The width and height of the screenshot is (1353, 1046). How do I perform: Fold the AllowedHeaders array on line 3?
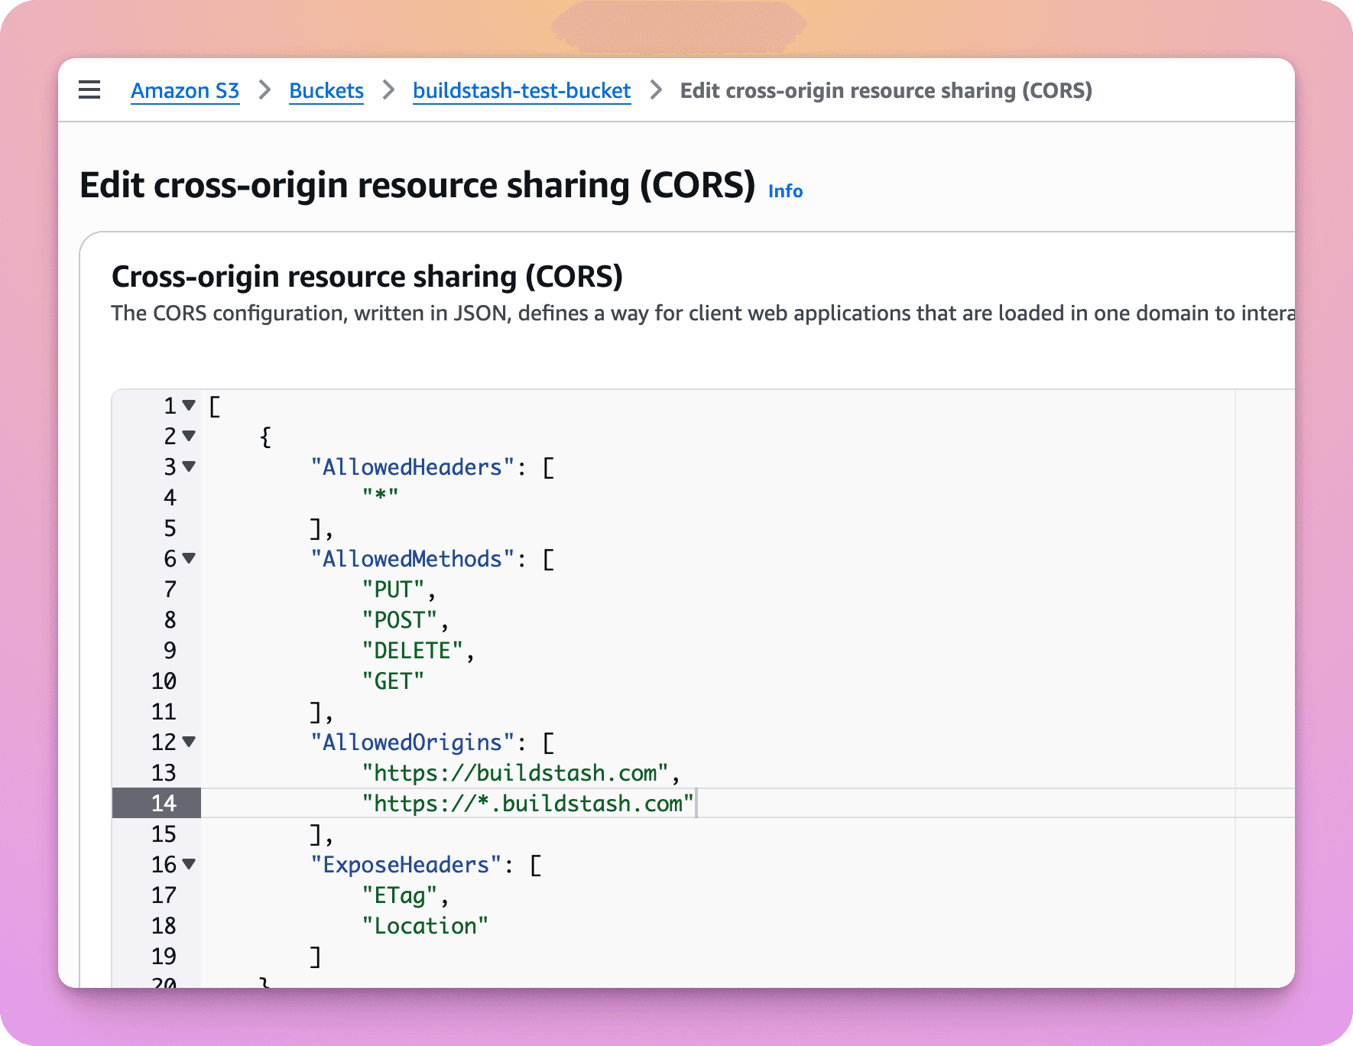(x=189, y=466)
